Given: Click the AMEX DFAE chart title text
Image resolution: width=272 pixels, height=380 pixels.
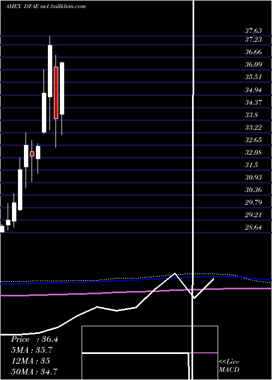Looking at the screenshot, I should pos(45,7).
